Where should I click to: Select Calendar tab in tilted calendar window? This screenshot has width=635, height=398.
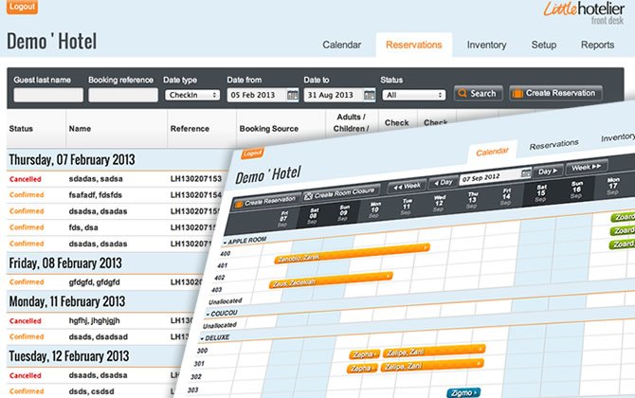(492, 152)
